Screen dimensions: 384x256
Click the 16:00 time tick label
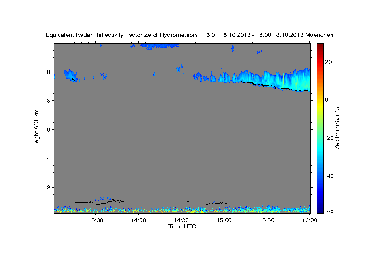[x=310, y=220]
